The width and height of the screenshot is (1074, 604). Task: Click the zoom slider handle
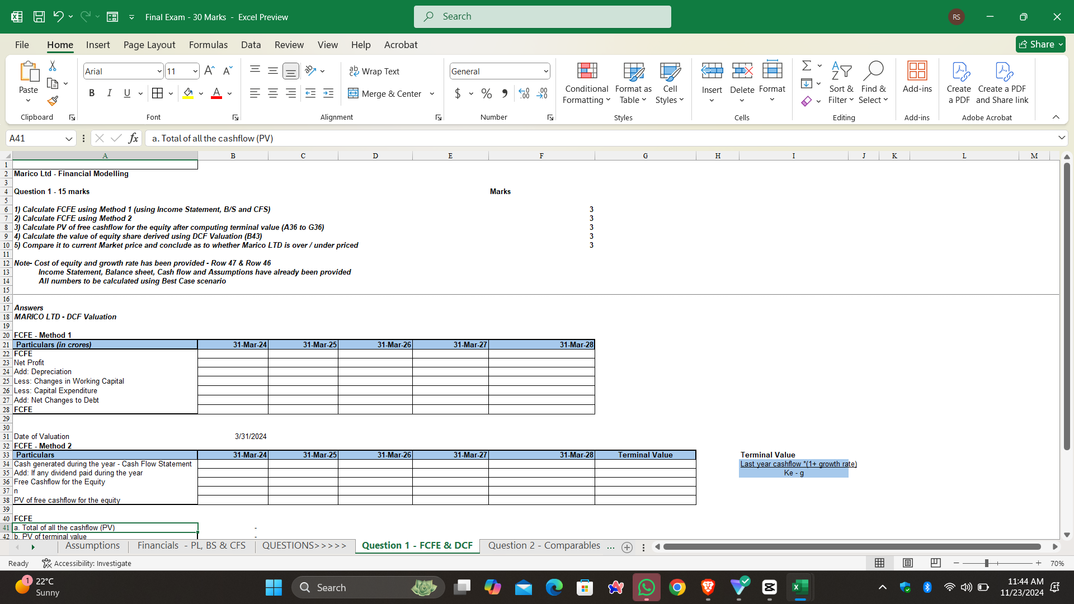click(987, 563)
